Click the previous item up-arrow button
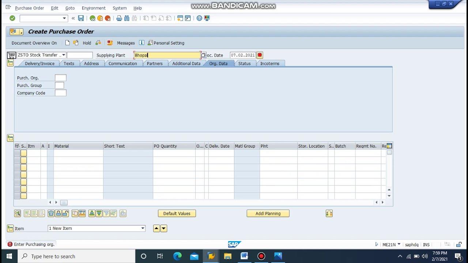The width and height of the screenshot is (468, 263). (x=156, y=228)
